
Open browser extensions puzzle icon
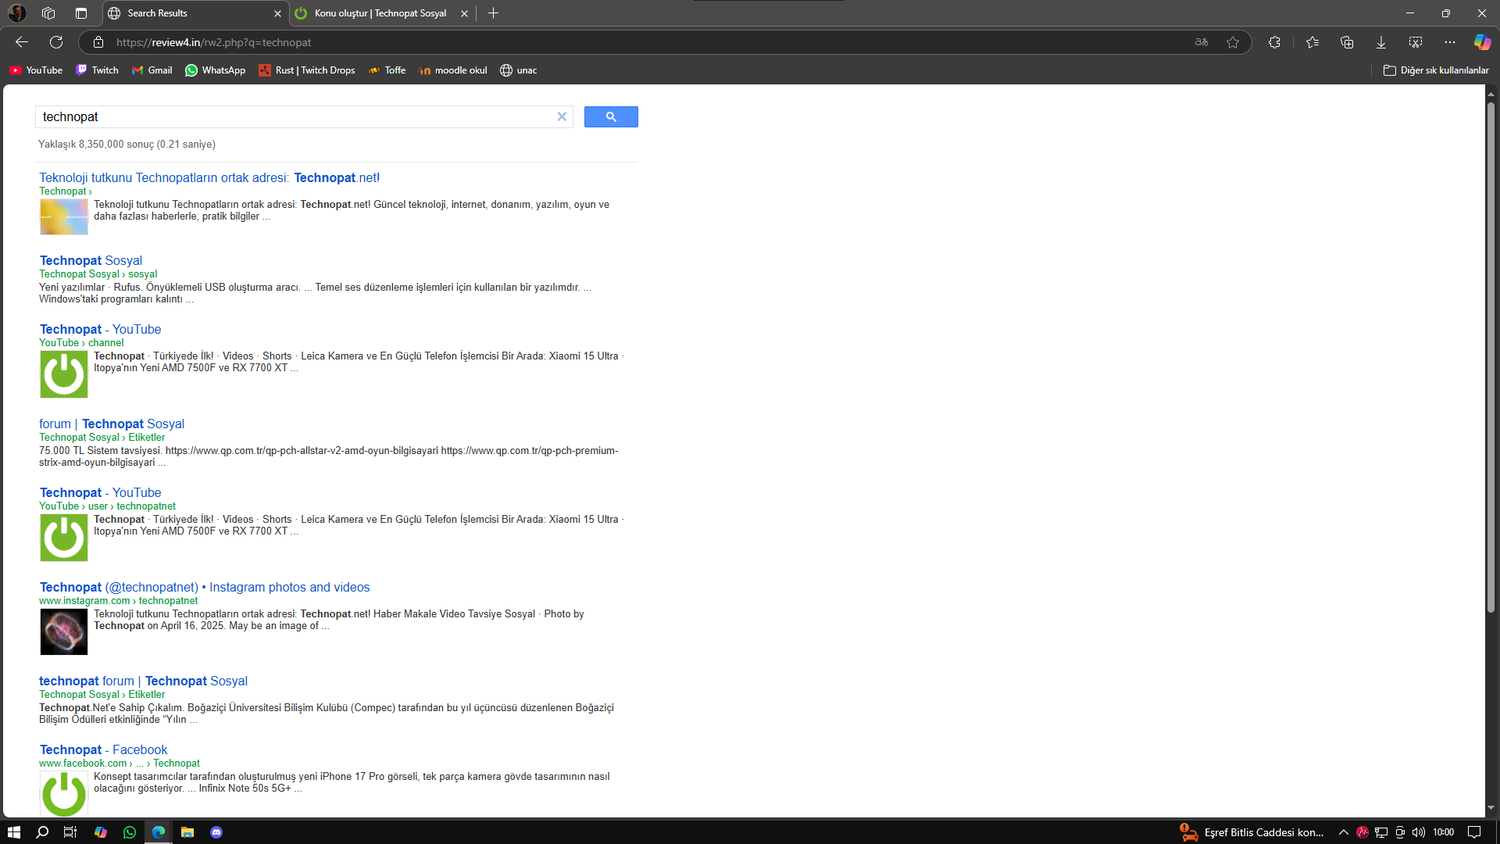pos(1274,42)
